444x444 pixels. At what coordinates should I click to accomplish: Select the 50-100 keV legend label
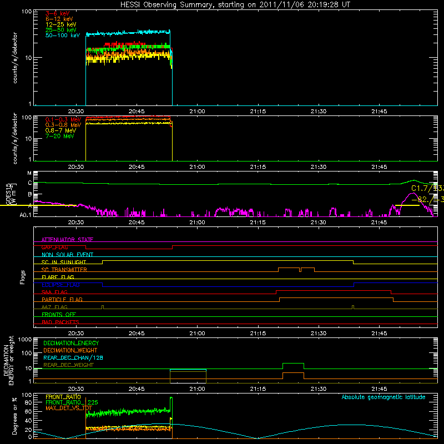point(63,35)
